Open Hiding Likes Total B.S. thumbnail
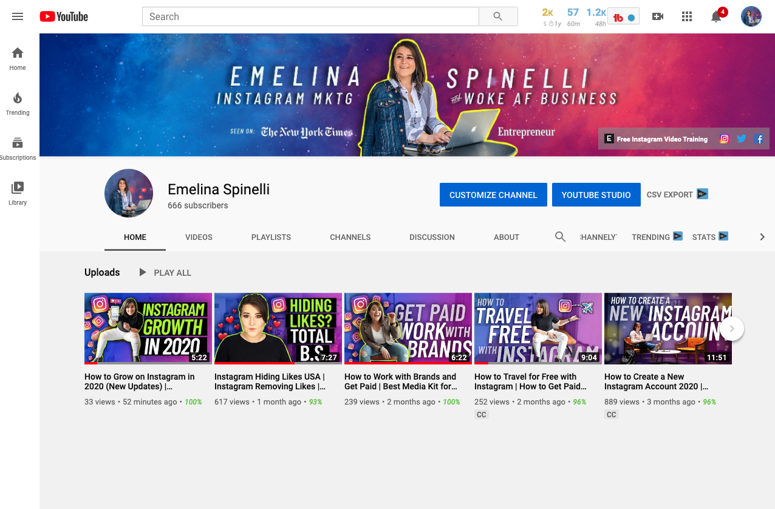Image resolution: width=775 pixels, height=509 pixels. (x=278, y=329)
